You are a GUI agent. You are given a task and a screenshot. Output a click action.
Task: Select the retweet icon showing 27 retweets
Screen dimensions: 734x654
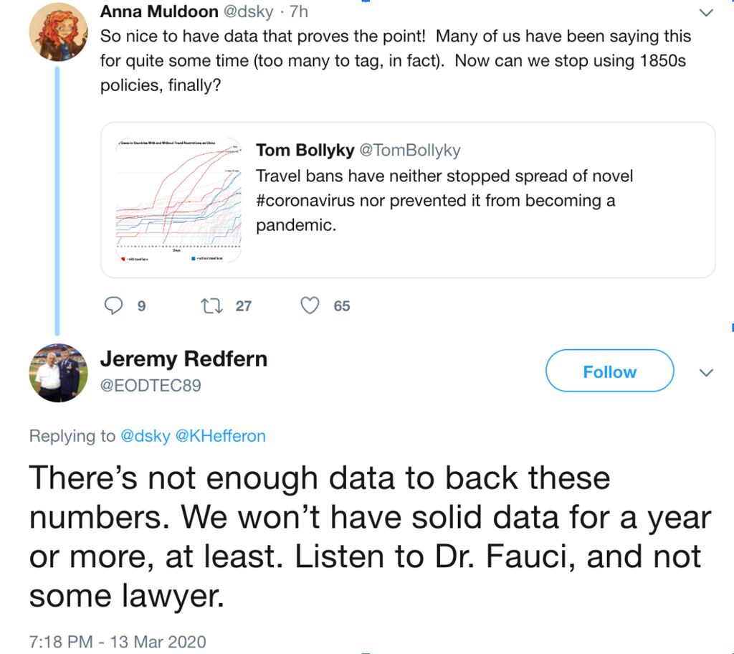coord(211,305)
